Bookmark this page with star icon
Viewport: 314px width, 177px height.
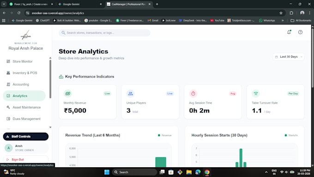tap(281, 13)
